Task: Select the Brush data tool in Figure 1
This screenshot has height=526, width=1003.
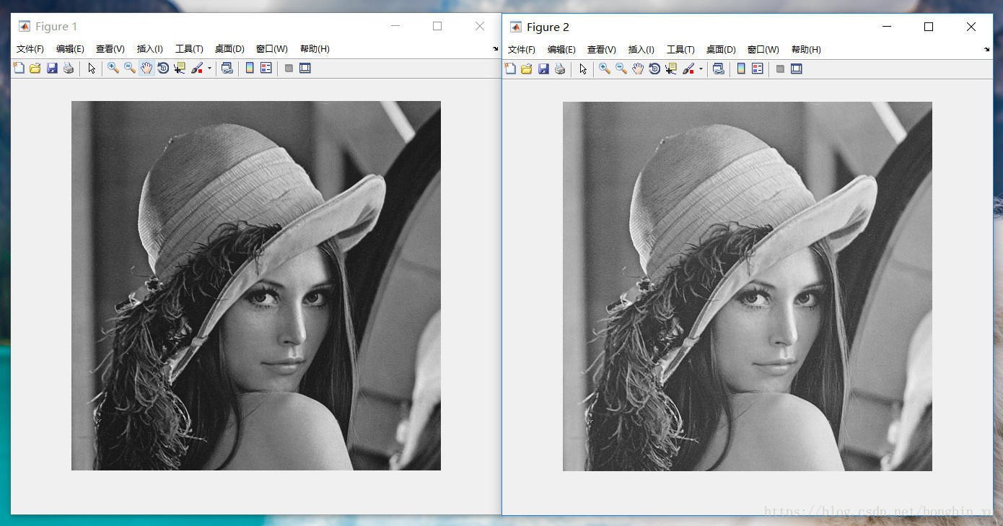Action: pos(197,68)
